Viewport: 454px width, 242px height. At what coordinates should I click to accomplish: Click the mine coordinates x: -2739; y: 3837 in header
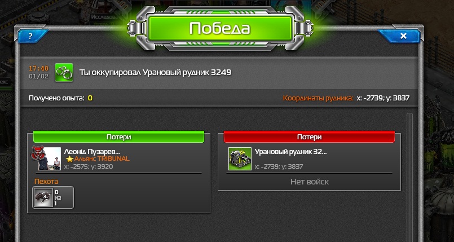pos(383,98)
